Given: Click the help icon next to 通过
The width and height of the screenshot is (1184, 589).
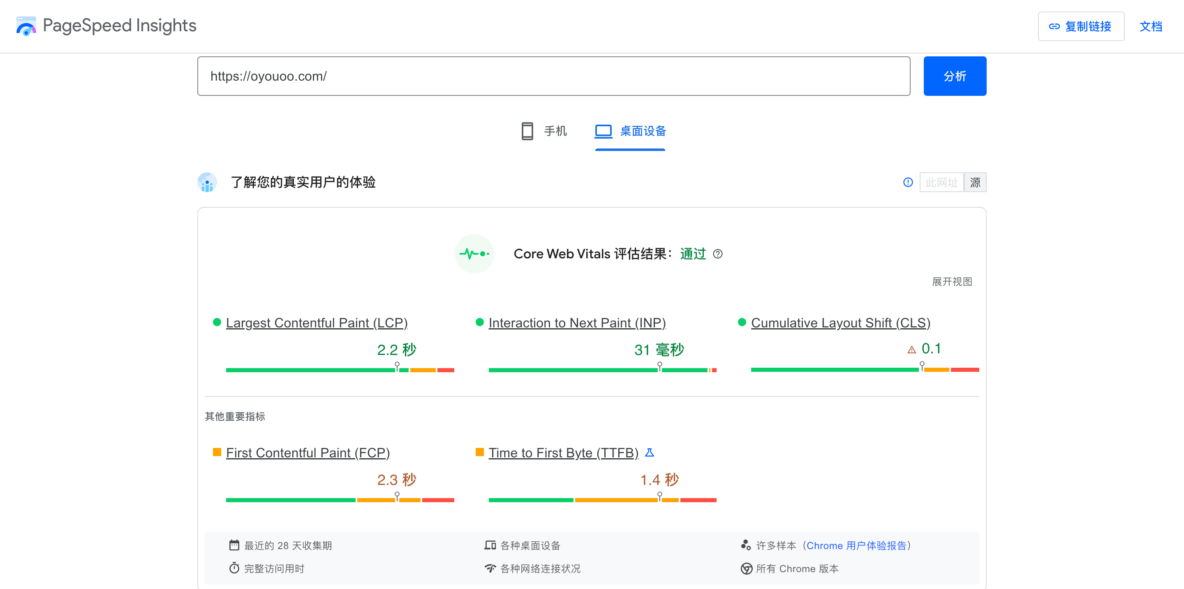Looking at the screenshot, I should coord(717,254).
